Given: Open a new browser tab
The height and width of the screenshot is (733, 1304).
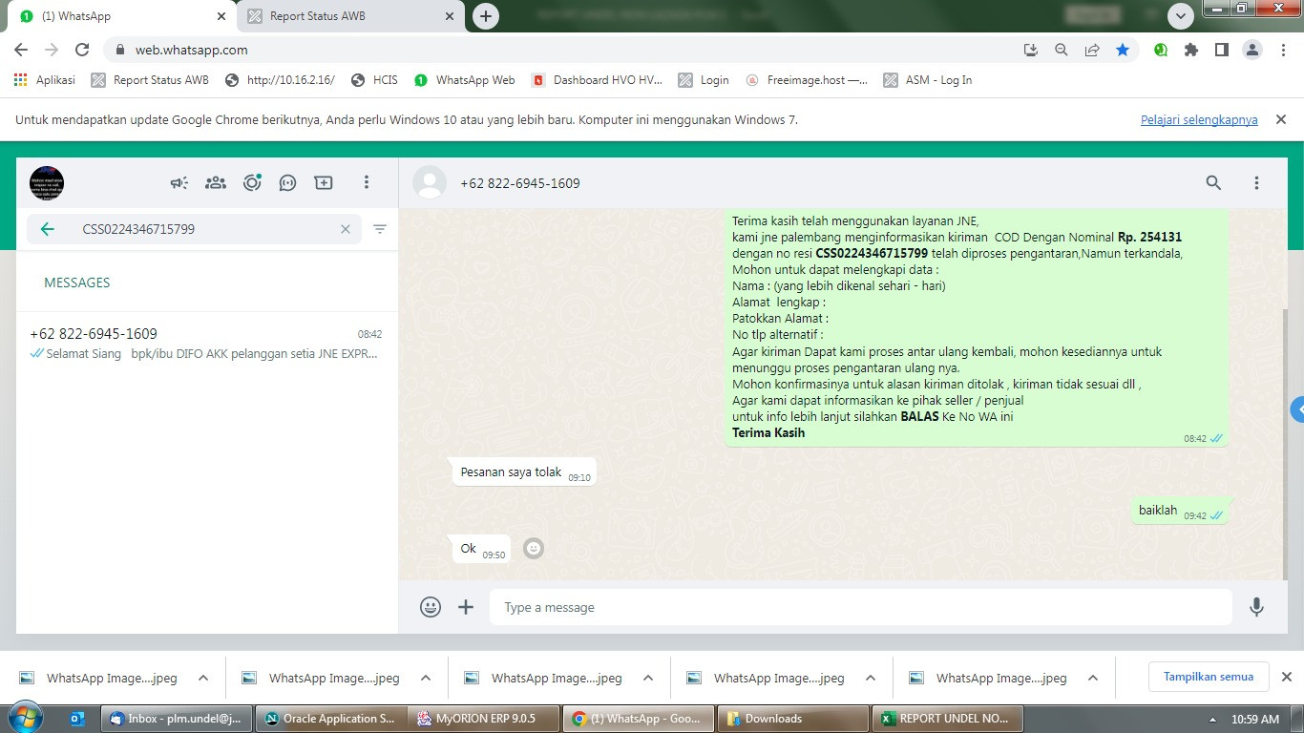Looking at the screenshot, I should pyautogui.click(x=486, y=16).
